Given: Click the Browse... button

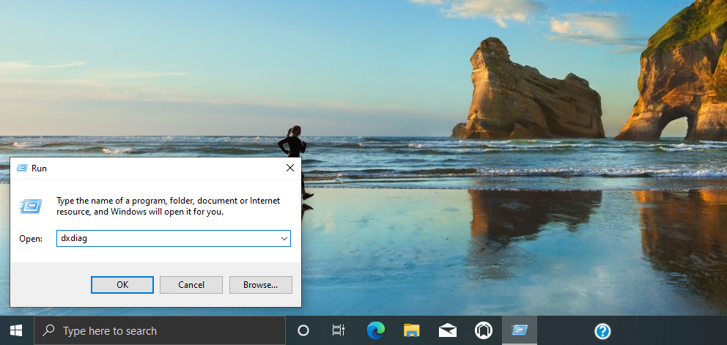Looking at the screenshot, I should pyautogui.click(x=261, y=285).
